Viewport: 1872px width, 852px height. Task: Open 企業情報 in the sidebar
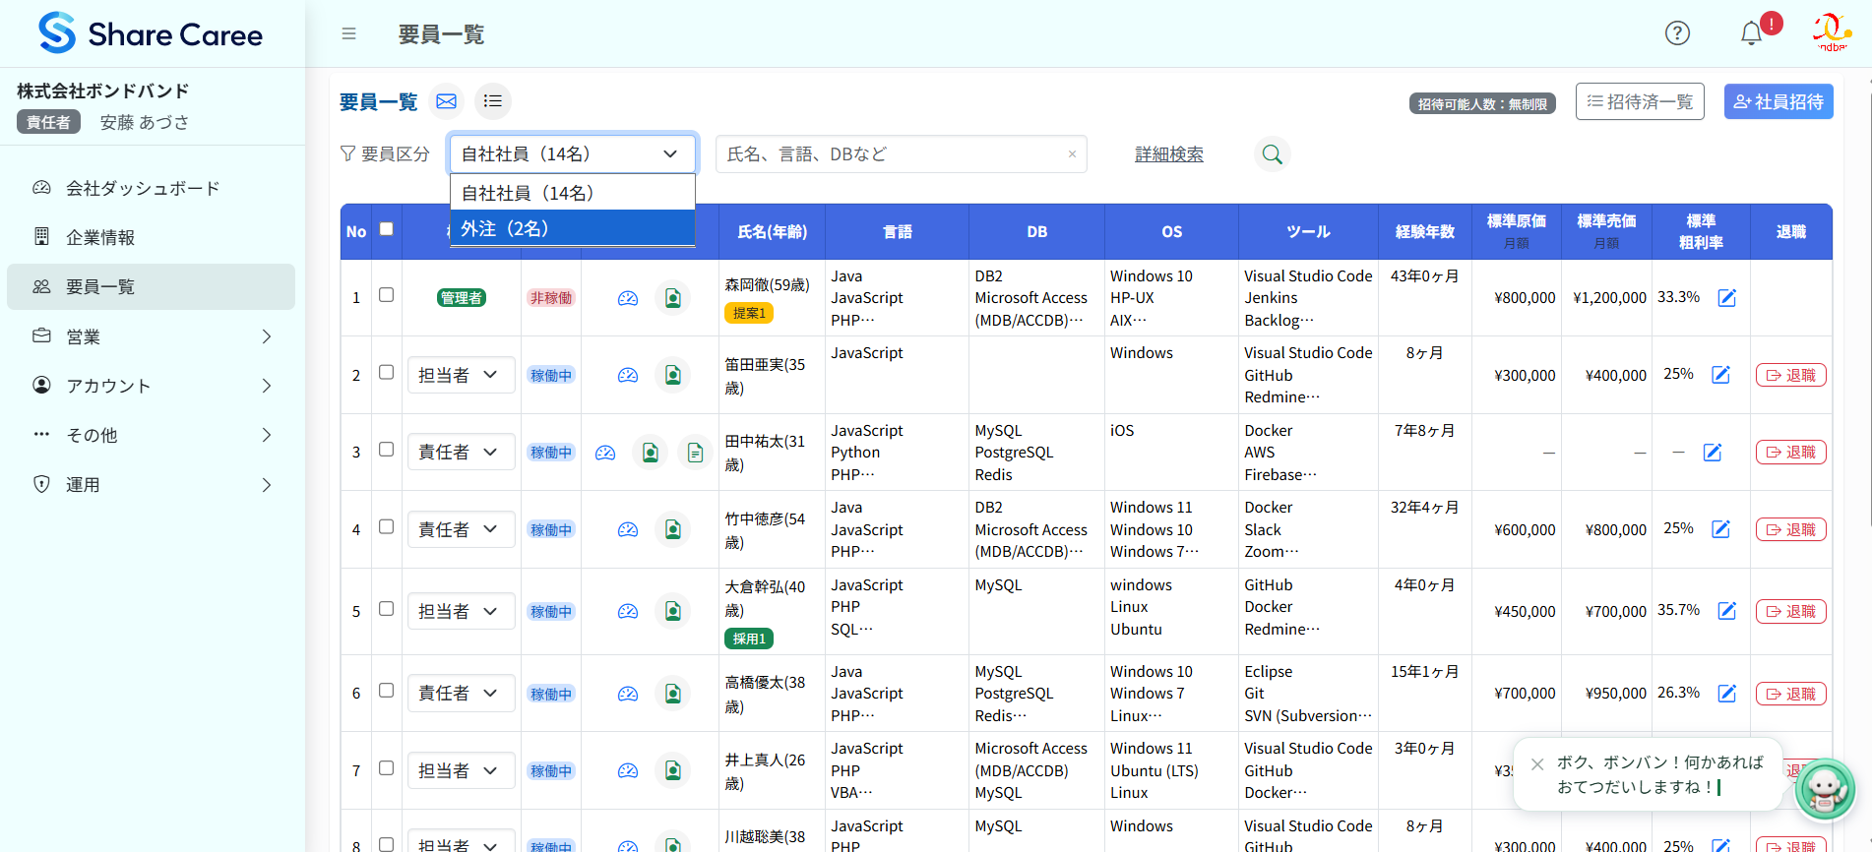coord(151,237)
